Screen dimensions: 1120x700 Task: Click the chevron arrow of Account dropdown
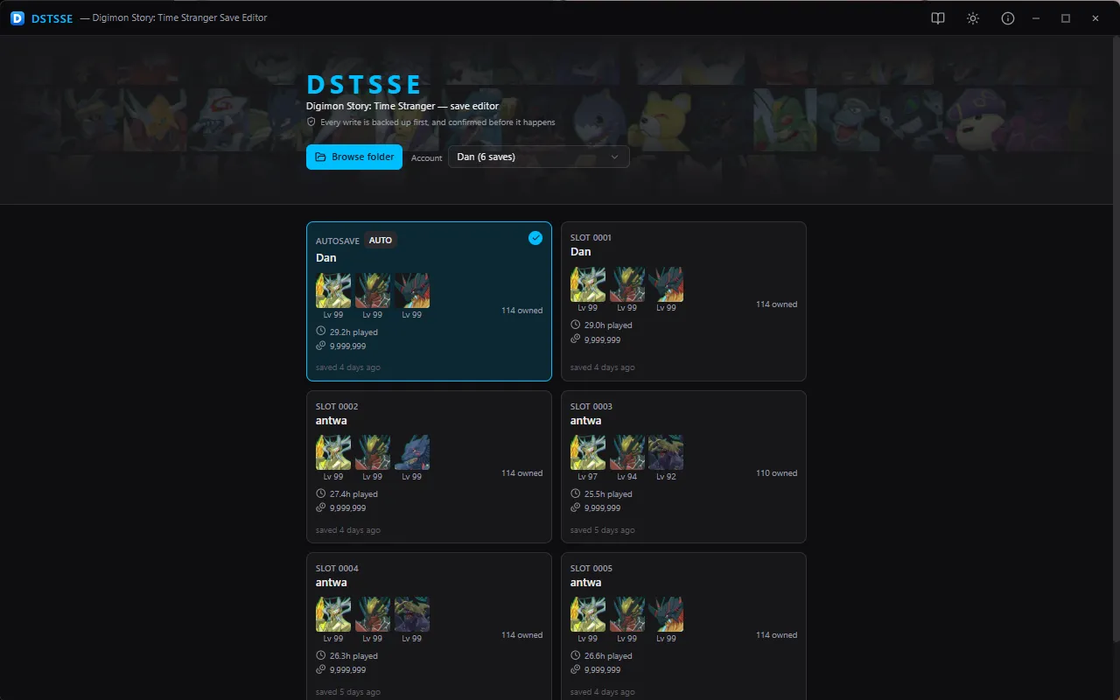click(614, 157)
